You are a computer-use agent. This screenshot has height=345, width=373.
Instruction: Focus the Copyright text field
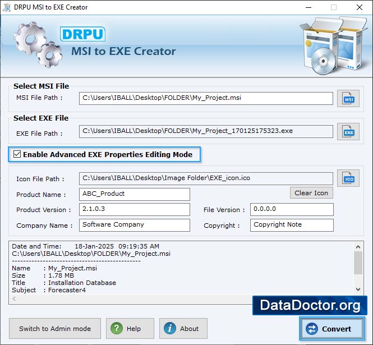[x=292, y=225]
